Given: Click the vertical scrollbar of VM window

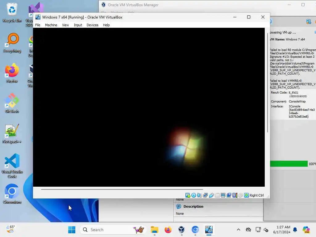Looking at the screenshot, I should coord(268,83).
